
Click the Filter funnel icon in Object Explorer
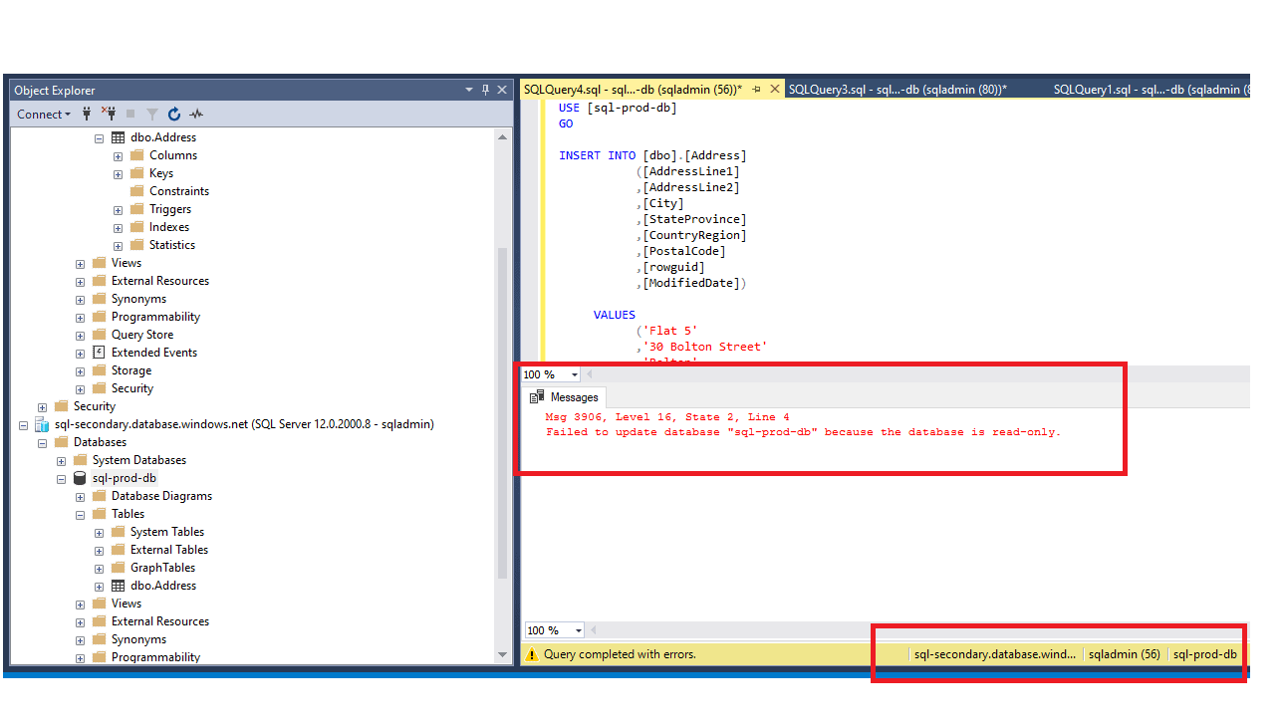152,115
